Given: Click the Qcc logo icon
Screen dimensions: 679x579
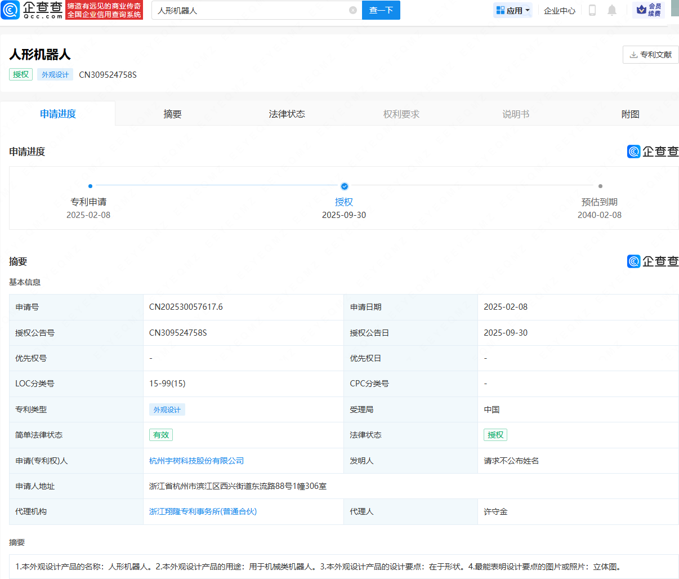Looking at the screenshot, I should [x=10, y=10].
